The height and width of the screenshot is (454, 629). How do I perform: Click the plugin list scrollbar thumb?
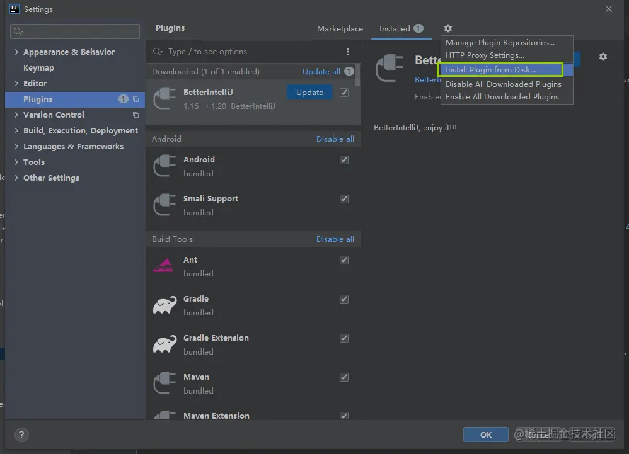[357, 74]
